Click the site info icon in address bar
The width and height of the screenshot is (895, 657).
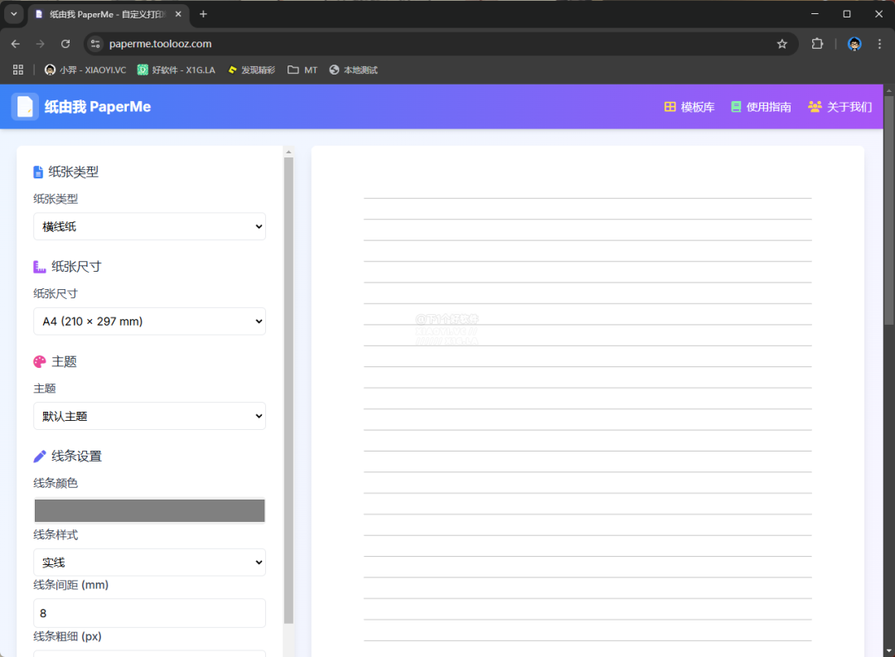click(95, 44)
